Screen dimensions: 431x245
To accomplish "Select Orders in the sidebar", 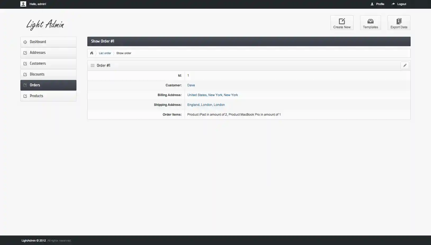I will pyautogui.click(x=48, y=85).
